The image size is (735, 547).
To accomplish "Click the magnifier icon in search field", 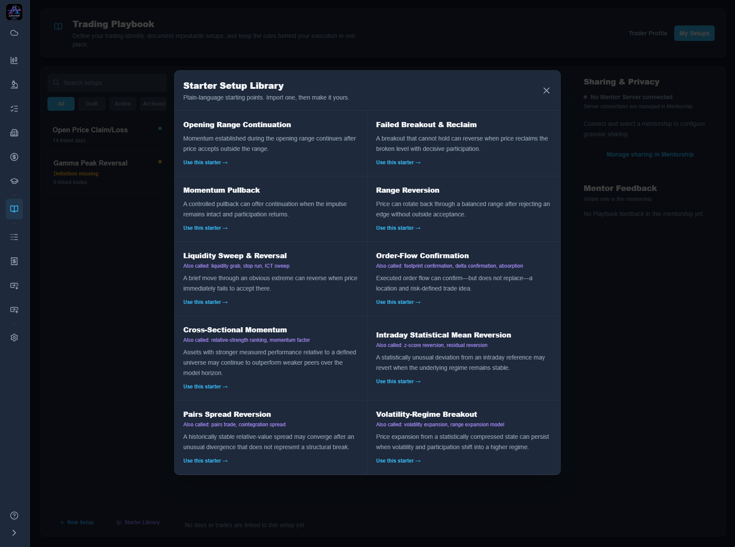I will coord(56,82).
